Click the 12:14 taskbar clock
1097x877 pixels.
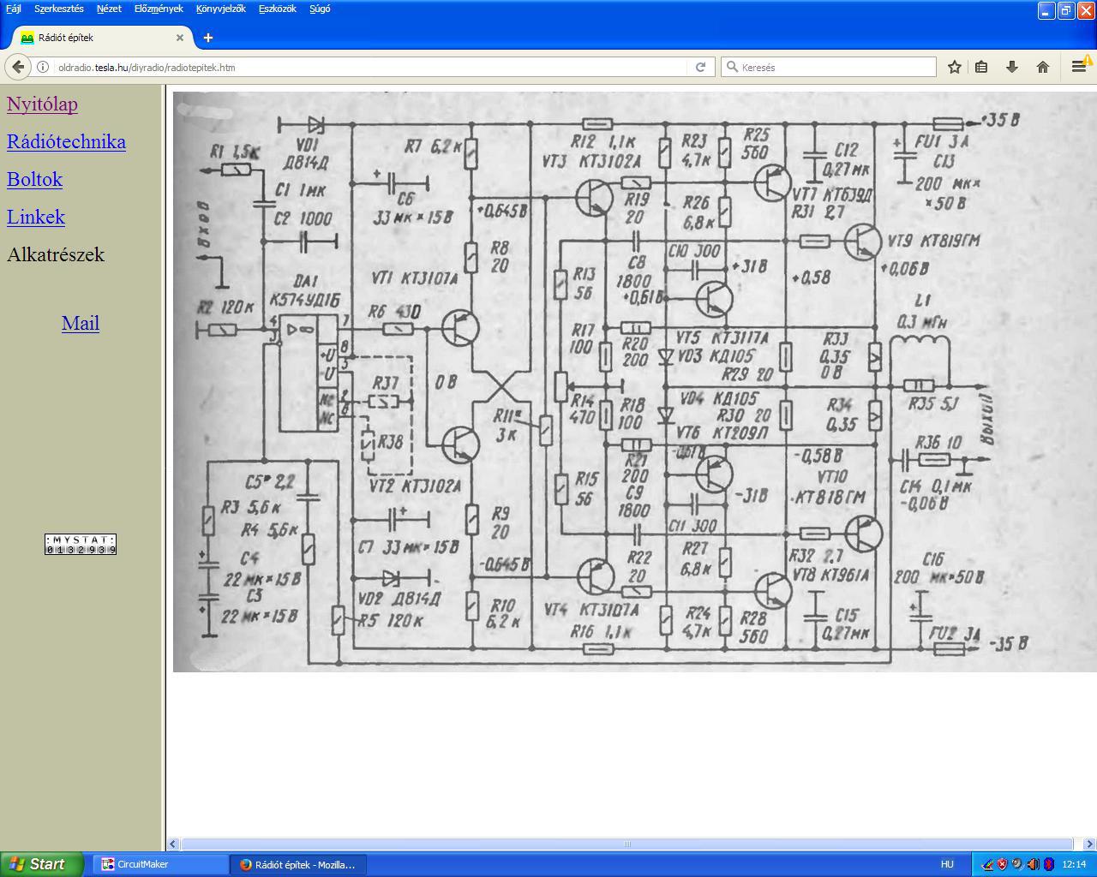(x=1074, y=864)
